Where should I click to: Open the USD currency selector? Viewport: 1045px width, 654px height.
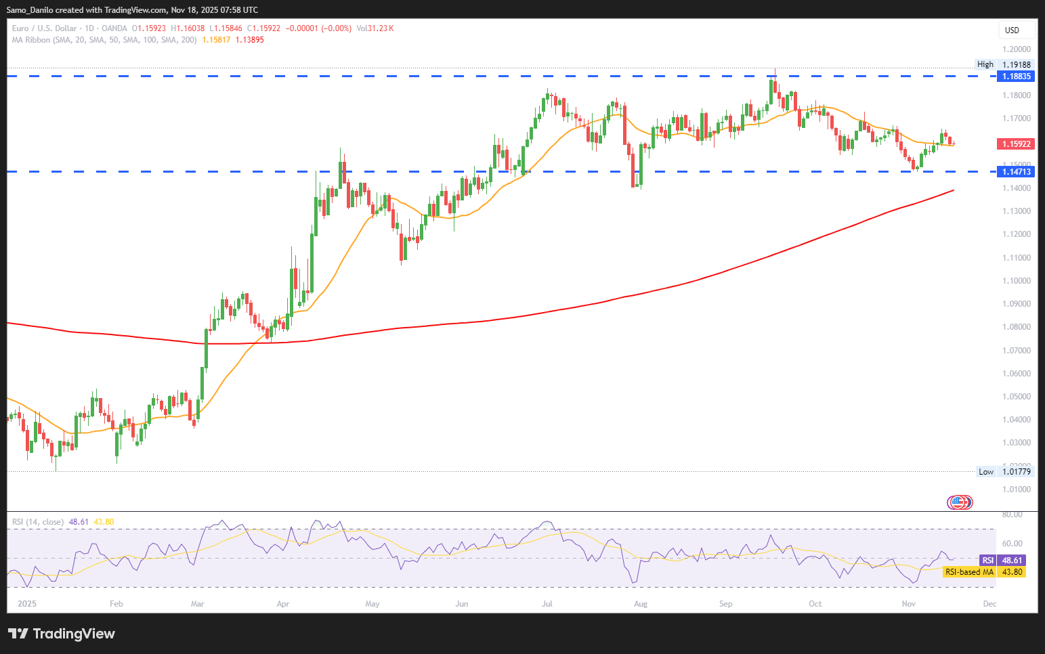[x=1016, y=30]
